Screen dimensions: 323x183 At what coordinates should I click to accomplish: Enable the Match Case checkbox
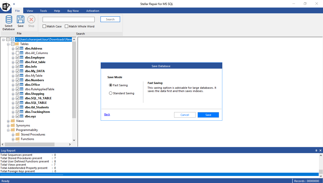[x=44, y=26]
